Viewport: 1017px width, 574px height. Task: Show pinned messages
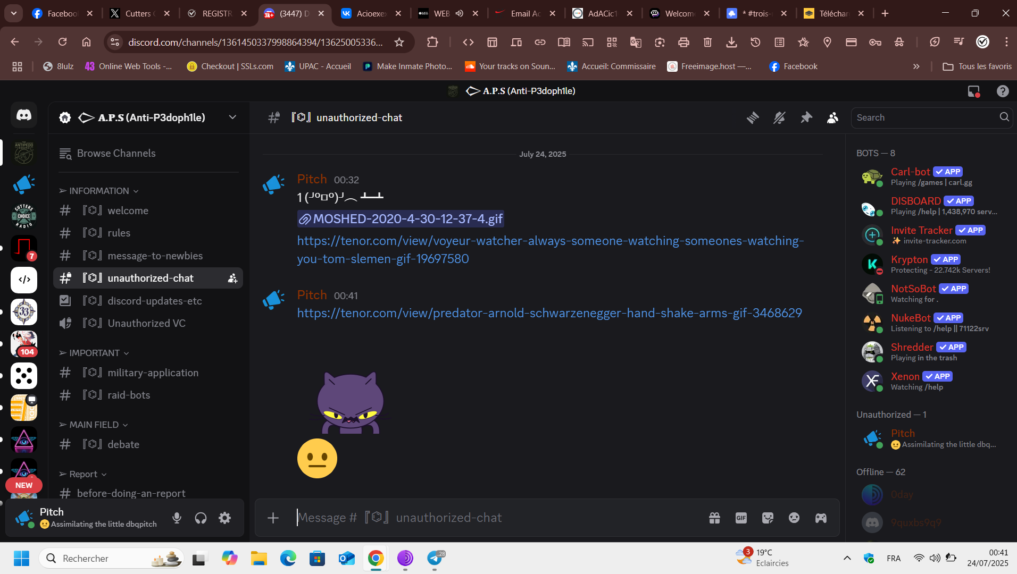(x=806, y=117)
